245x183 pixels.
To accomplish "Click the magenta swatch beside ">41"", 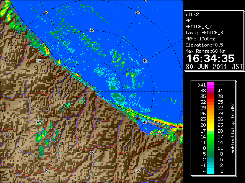I will [211, 85].
